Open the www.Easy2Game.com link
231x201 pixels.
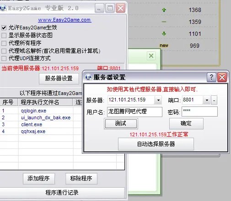64,20
